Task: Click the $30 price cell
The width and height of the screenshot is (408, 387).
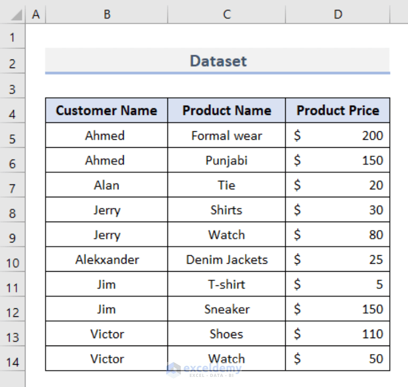Action: click(x=338, y=209)
